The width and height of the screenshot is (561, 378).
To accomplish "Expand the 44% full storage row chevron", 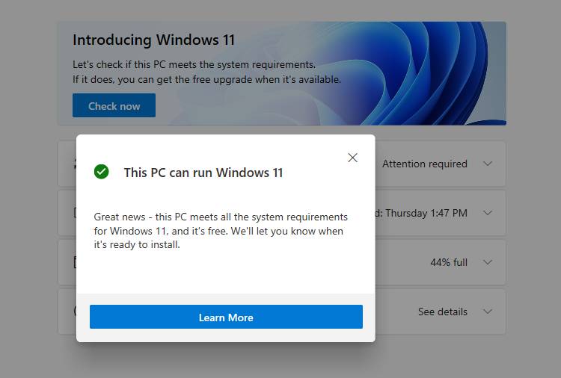I will tap(487, 262).
